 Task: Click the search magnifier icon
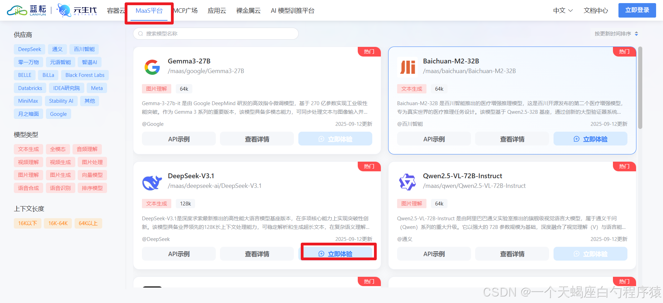[141, 34]
